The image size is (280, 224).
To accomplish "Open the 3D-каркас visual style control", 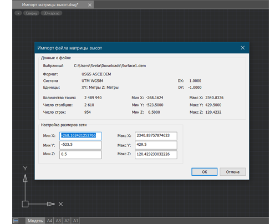I will [52, 13].
